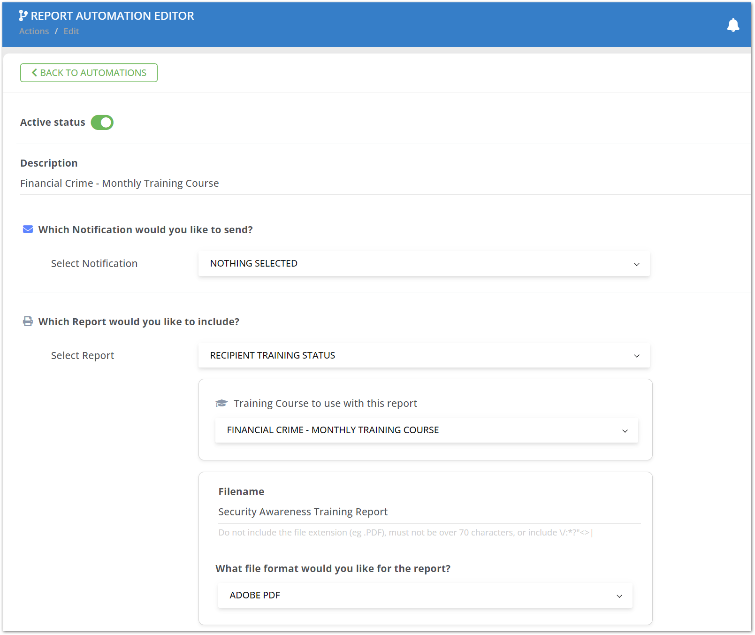The image size is (755, 635).
Task: Click the printer icon beside report question
Action: pyautogui.click(x=28, y=321)
